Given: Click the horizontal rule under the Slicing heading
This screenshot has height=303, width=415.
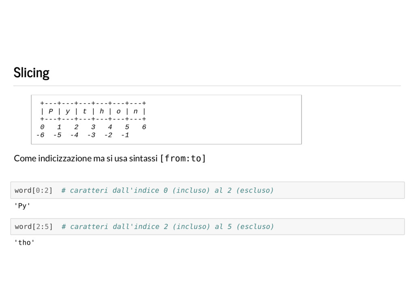Looking at the screenshot, I should coord(207,86).
